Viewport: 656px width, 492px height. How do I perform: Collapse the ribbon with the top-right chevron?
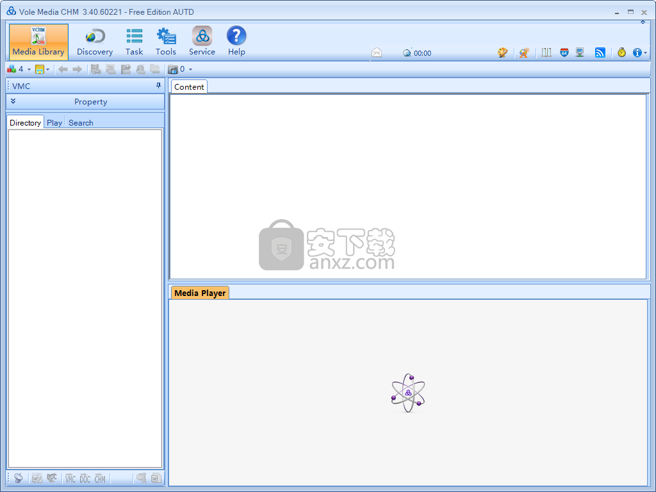(643, 22)
